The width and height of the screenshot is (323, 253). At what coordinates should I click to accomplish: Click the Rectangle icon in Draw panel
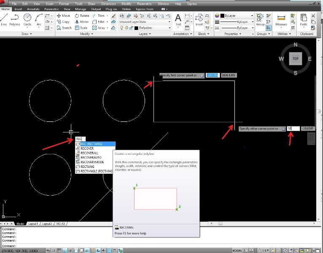coord(47,16)
